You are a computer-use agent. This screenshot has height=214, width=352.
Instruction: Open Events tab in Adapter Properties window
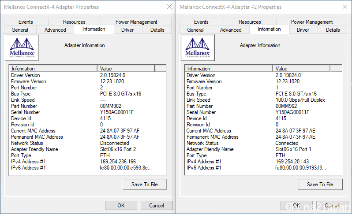[26, 22]
